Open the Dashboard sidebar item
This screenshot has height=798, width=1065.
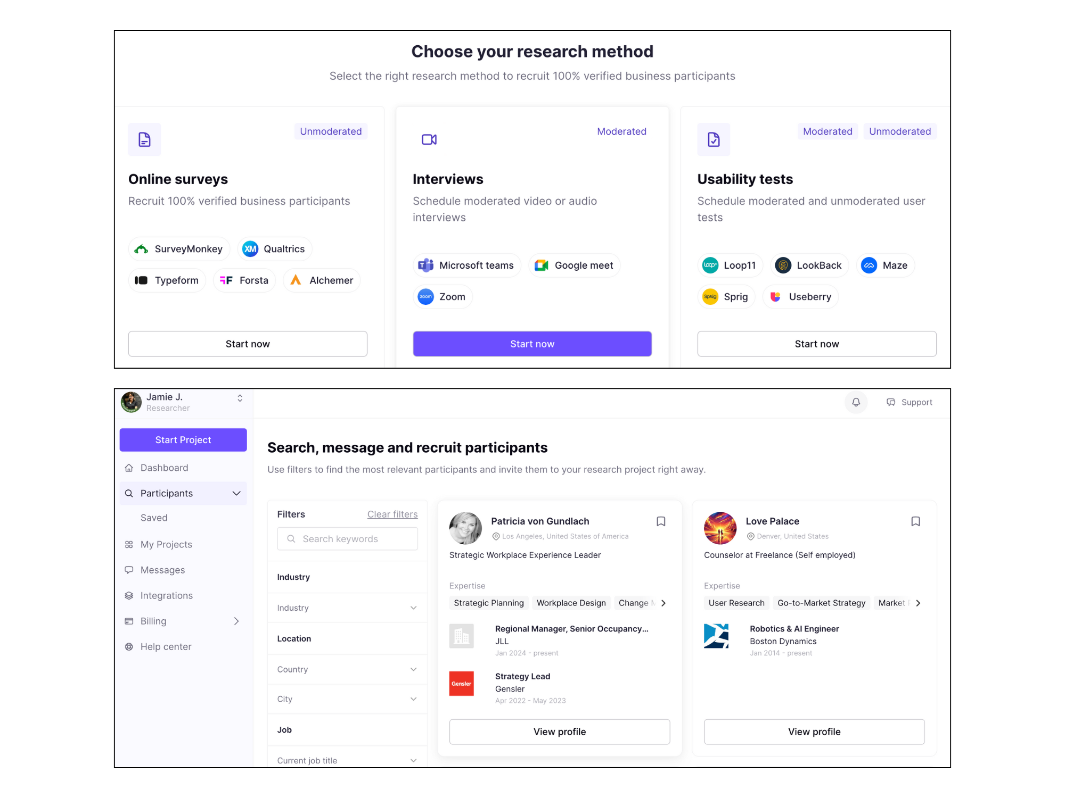(x=164, y=468)
